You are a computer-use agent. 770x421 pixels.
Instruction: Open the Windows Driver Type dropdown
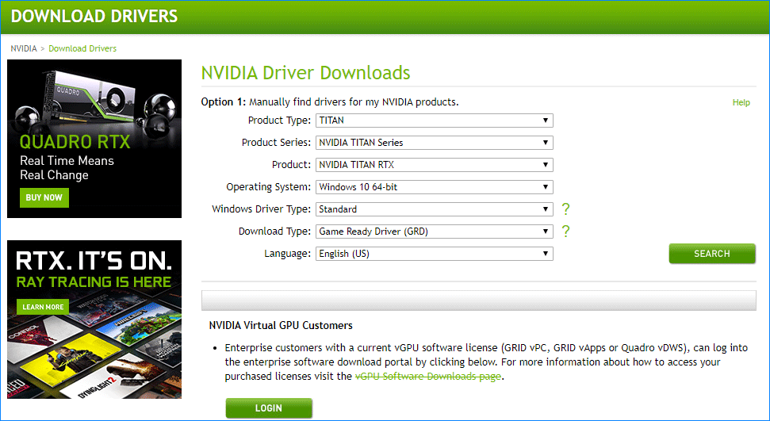(434, 209)
